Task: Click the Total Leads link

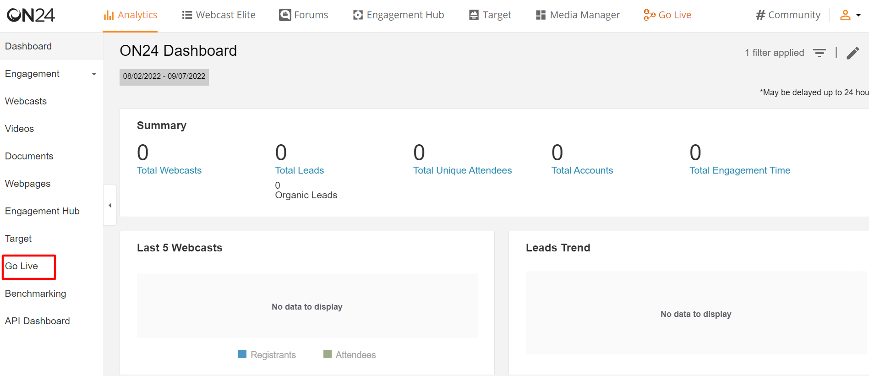Action: 300,170
